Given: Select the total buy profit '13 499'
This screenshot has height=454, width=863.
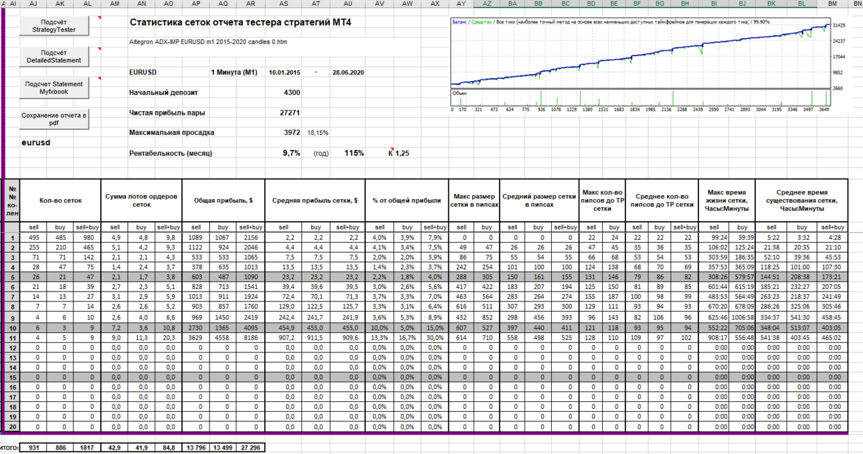Looking at the screenshot, I should (223, 447).
